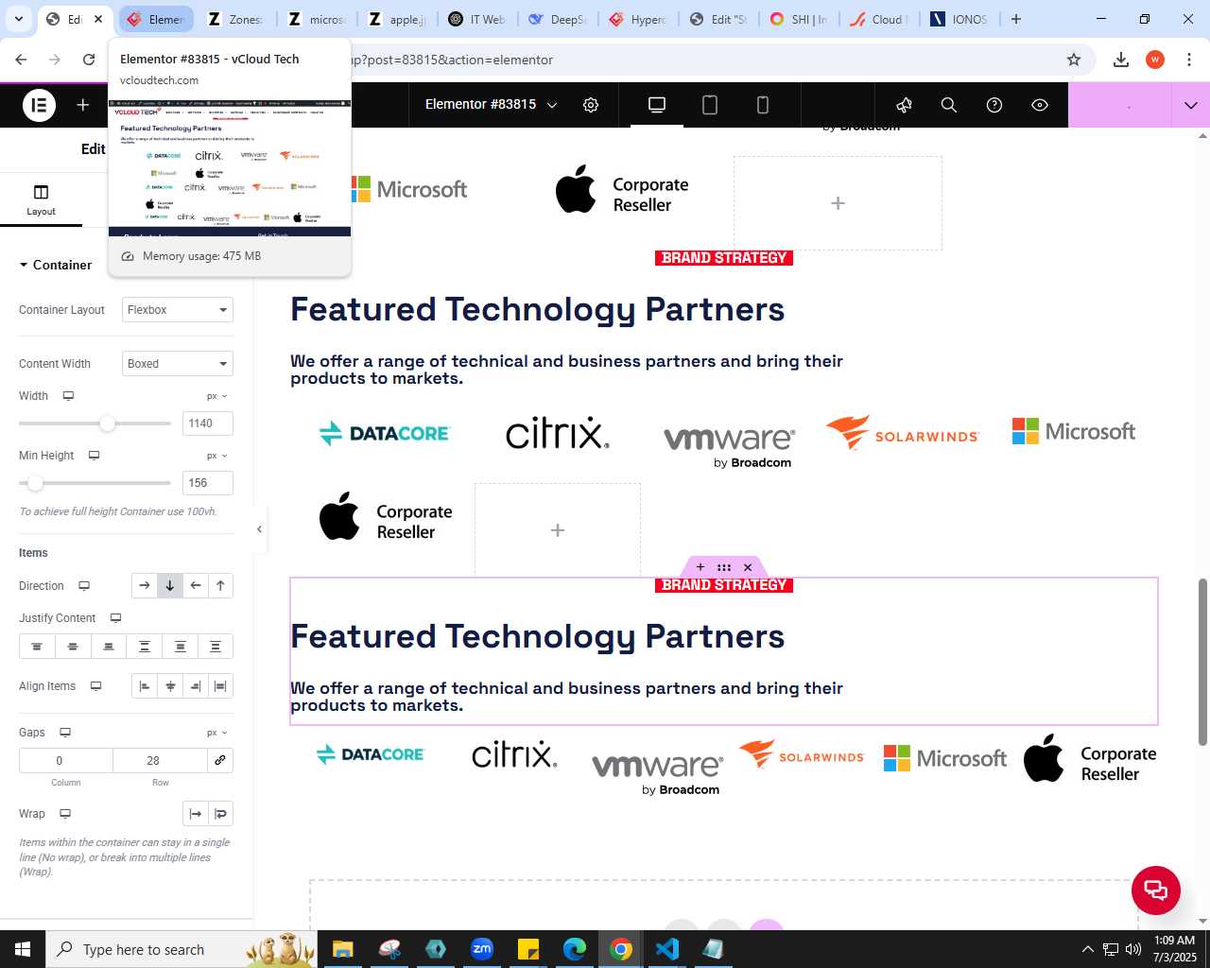Open the Elementor #83815 document dropdown
This screenshot has height=968, width=1210.
pyautogui.click(x=491, y=105)
